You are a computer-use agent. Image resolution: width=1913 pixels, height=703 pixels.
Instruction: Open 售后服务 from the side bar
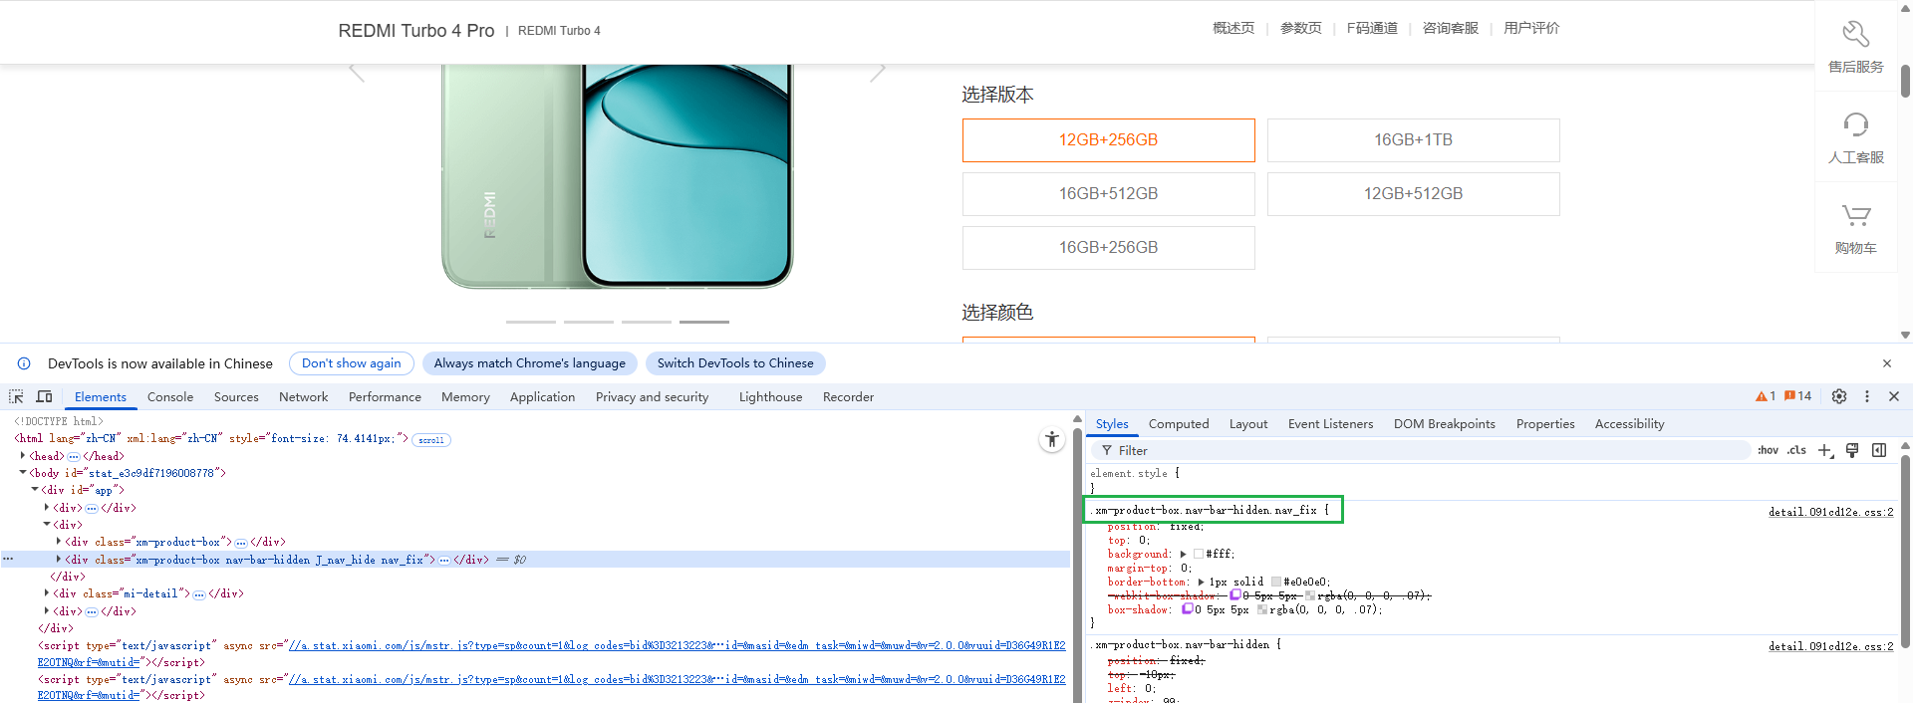[1855, 47]
